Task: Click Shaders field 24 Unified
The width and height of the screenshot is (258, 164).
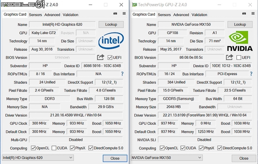Action: [47, 82]
